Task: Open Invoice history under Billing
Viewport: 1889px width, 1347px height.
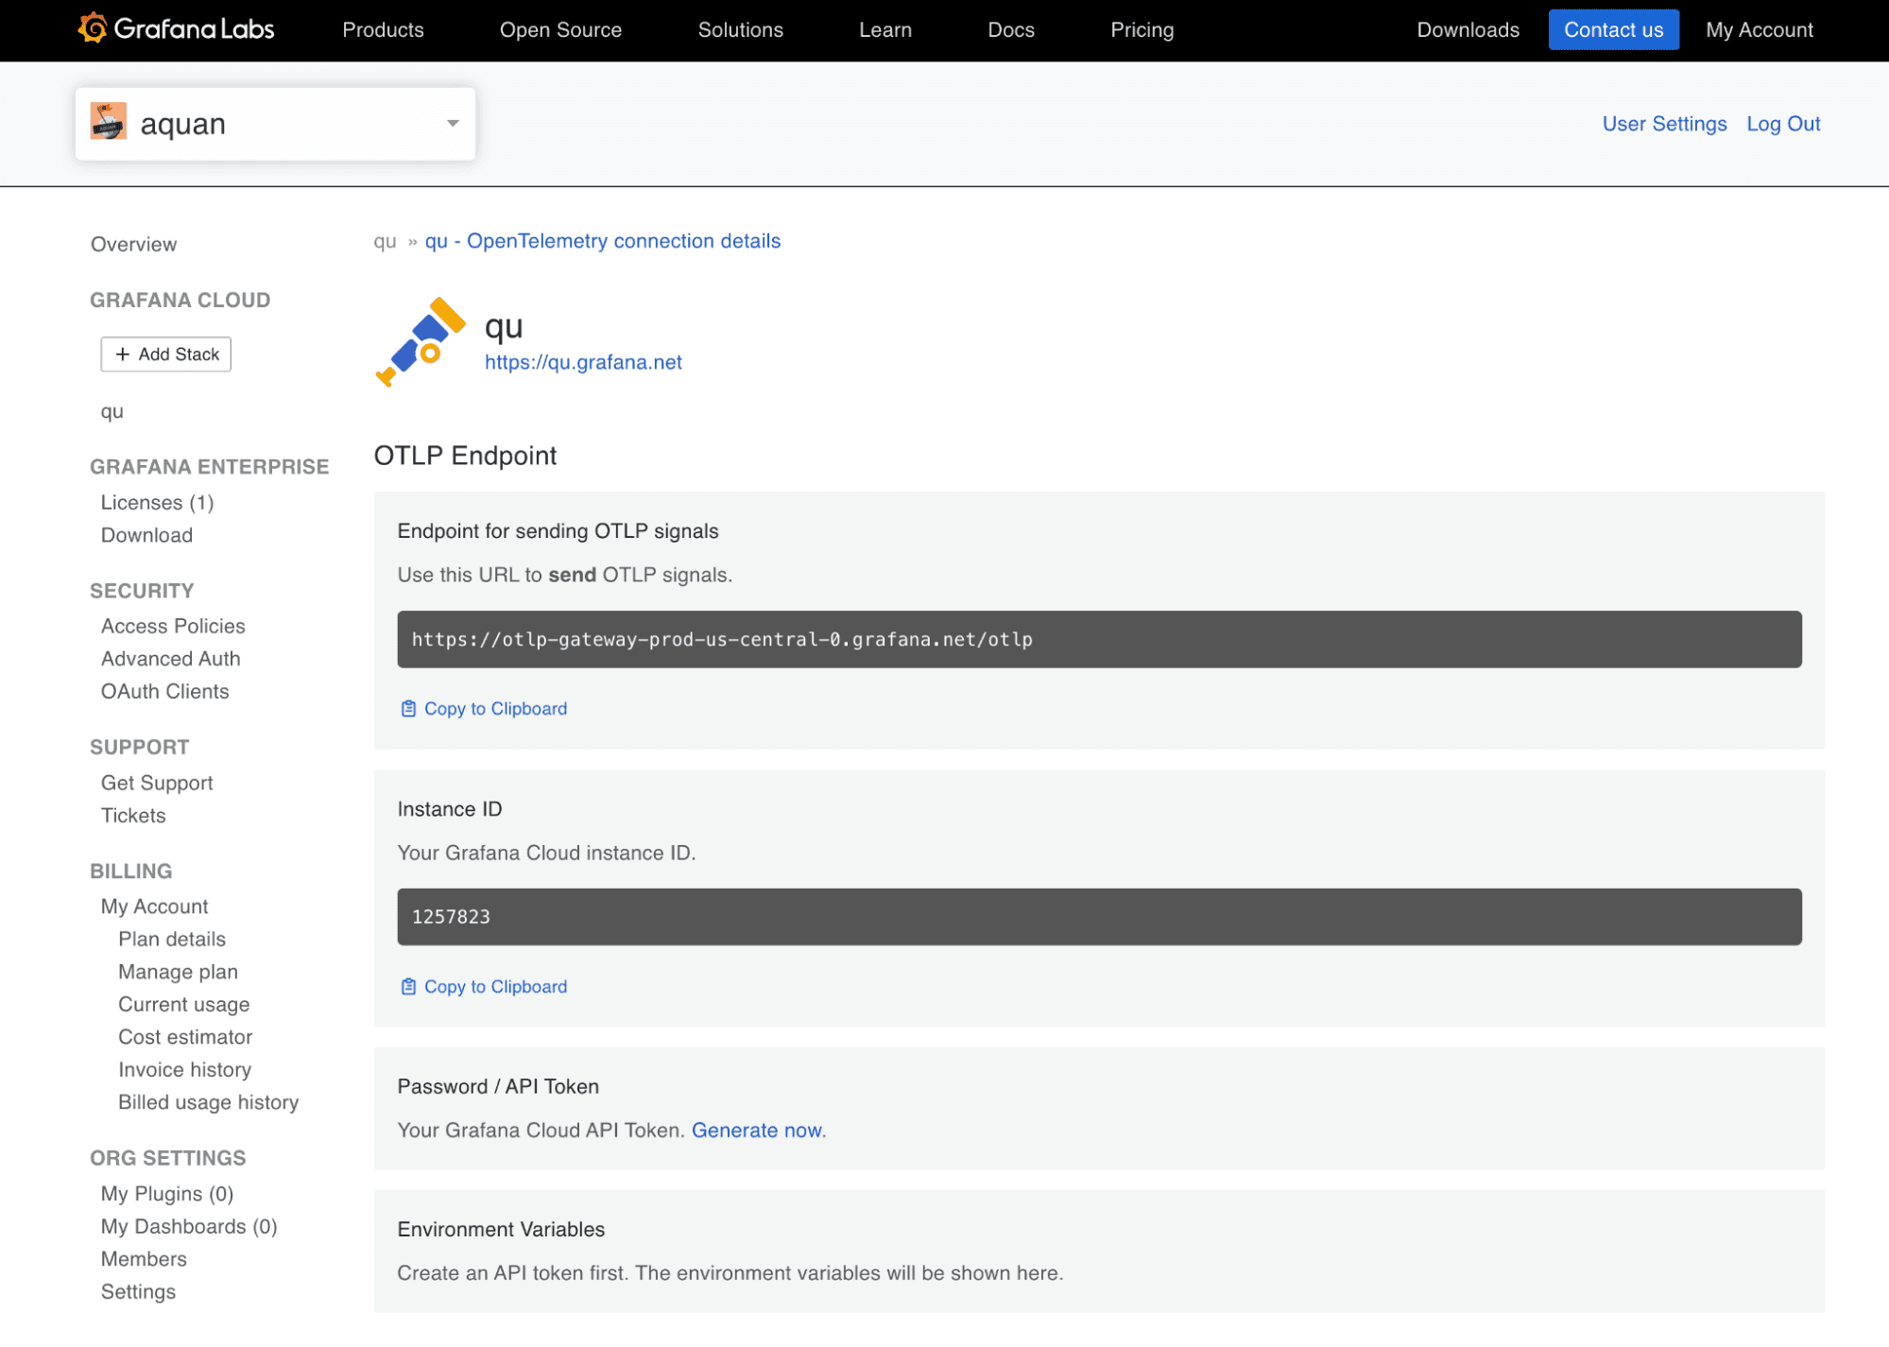Action: [x=184, y=1070]
